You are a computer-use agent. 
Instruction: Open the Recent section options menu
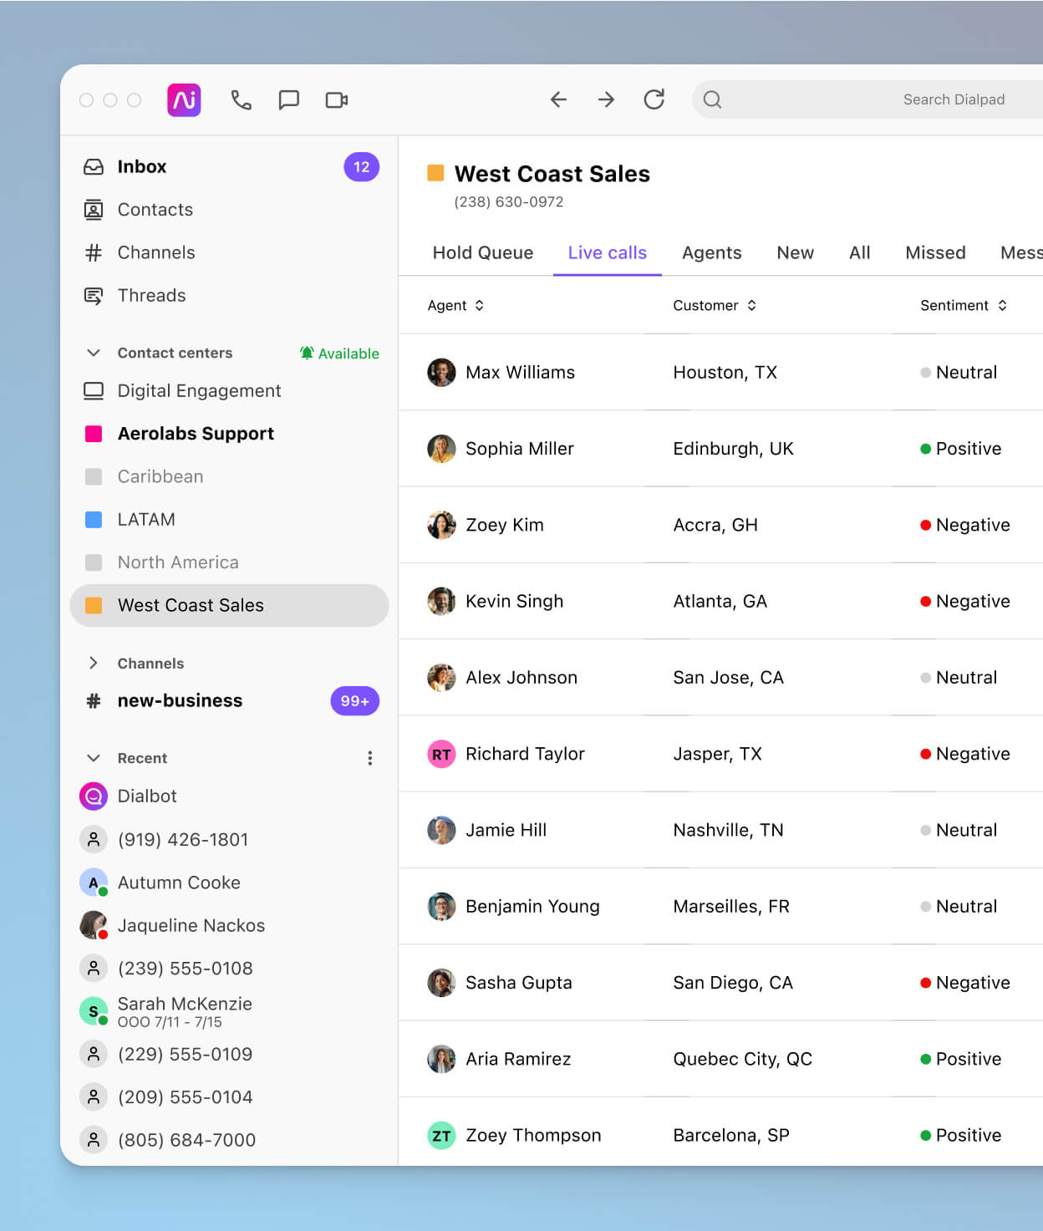pyautogui.click(x=369, y=757)
